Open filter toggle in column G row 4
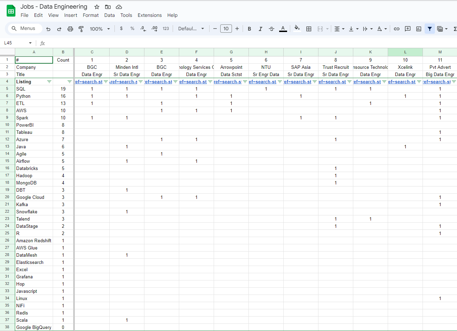Screen dimensions: 457x331 tap(245, 82)
